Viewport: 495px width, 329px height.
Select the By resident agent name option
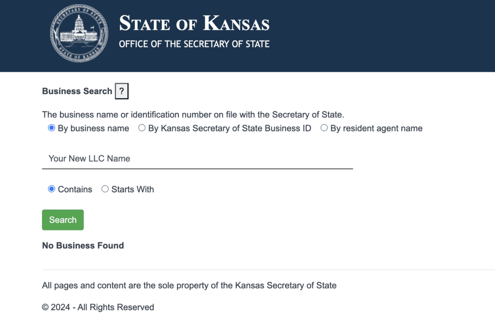coord(324,128)
